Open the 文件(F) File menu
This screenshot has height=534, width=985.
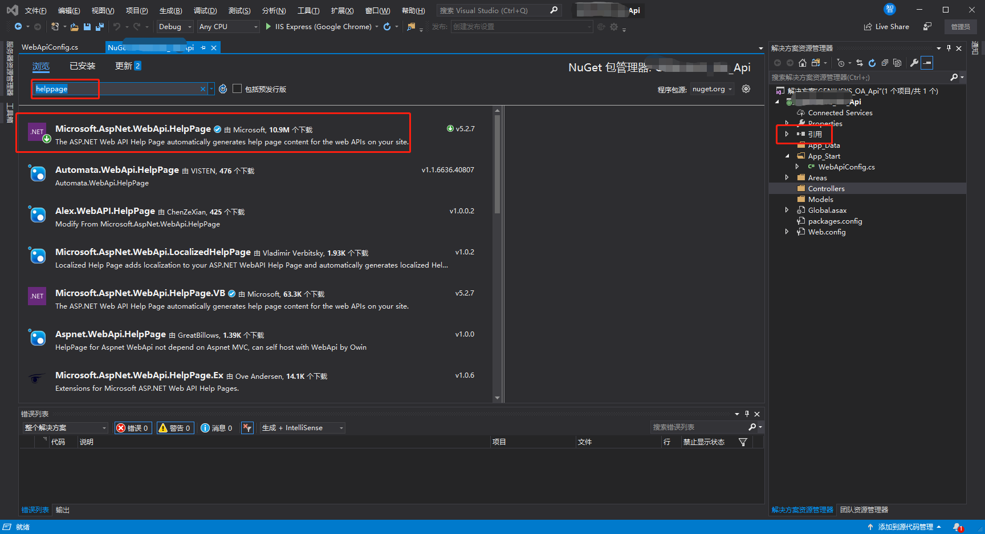[35, 11]
